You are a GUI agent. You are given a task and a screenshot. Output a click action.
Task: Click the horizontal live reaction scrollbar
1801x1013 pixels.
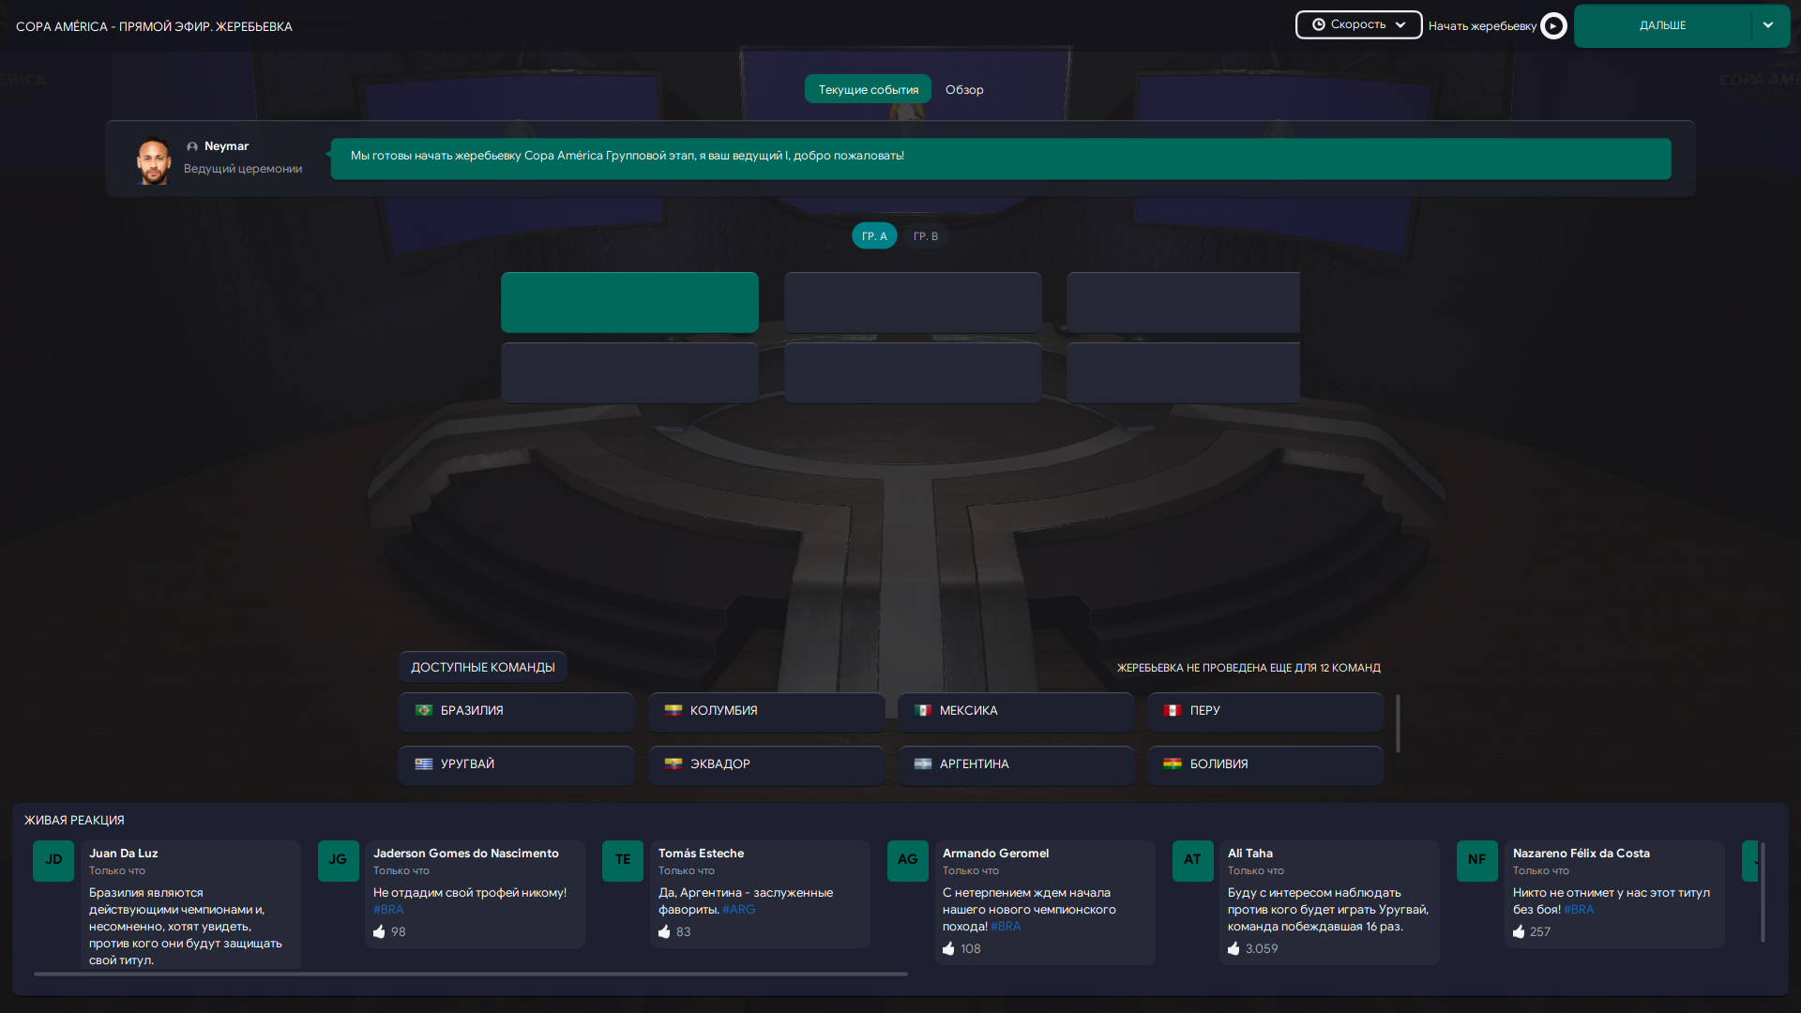click(x=471, y=975)
